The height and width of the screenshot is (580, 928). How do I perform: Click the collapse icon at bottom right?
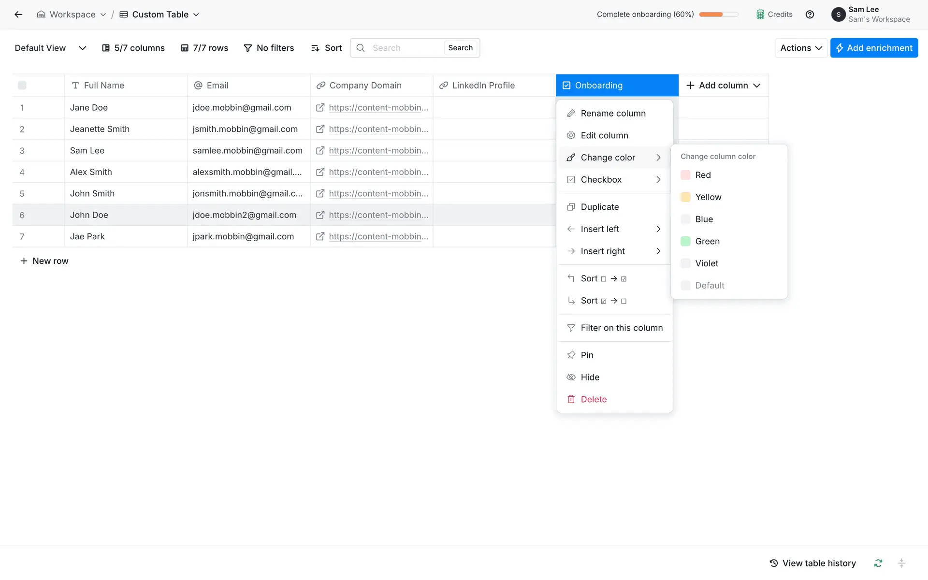(x=901, y=563)
